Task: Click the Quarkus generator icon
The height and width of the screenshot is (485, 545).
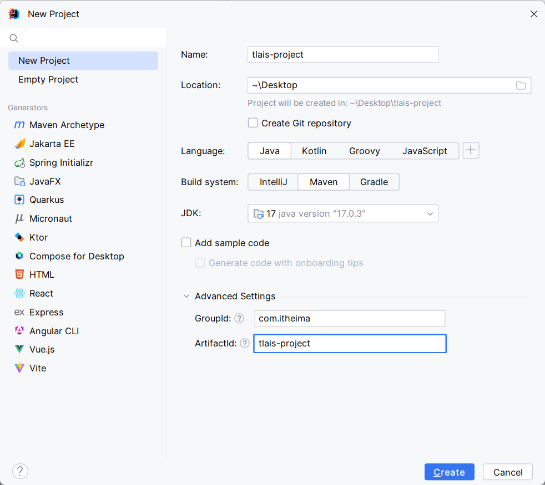Action: point(19,200)
